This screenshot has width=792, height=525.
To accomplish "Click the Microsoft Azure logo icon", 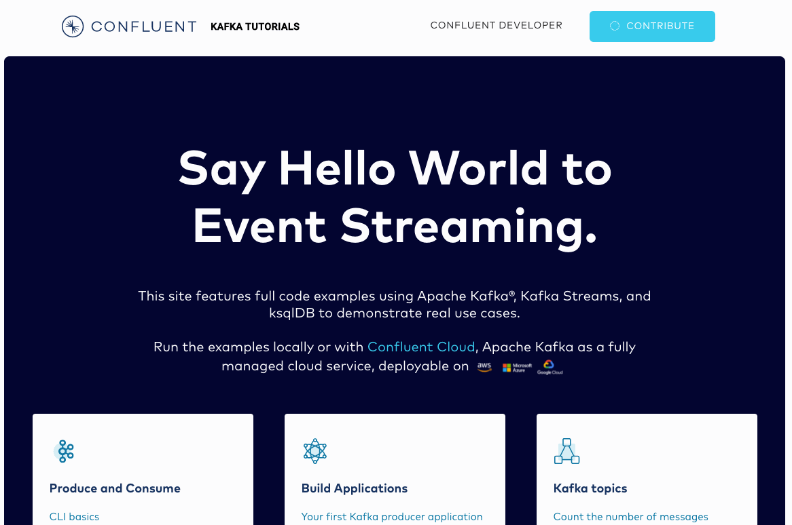I will pos(517,368).
